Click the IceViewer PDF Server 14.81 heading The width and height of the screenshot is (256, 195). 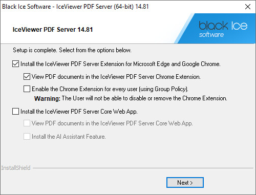53,30
